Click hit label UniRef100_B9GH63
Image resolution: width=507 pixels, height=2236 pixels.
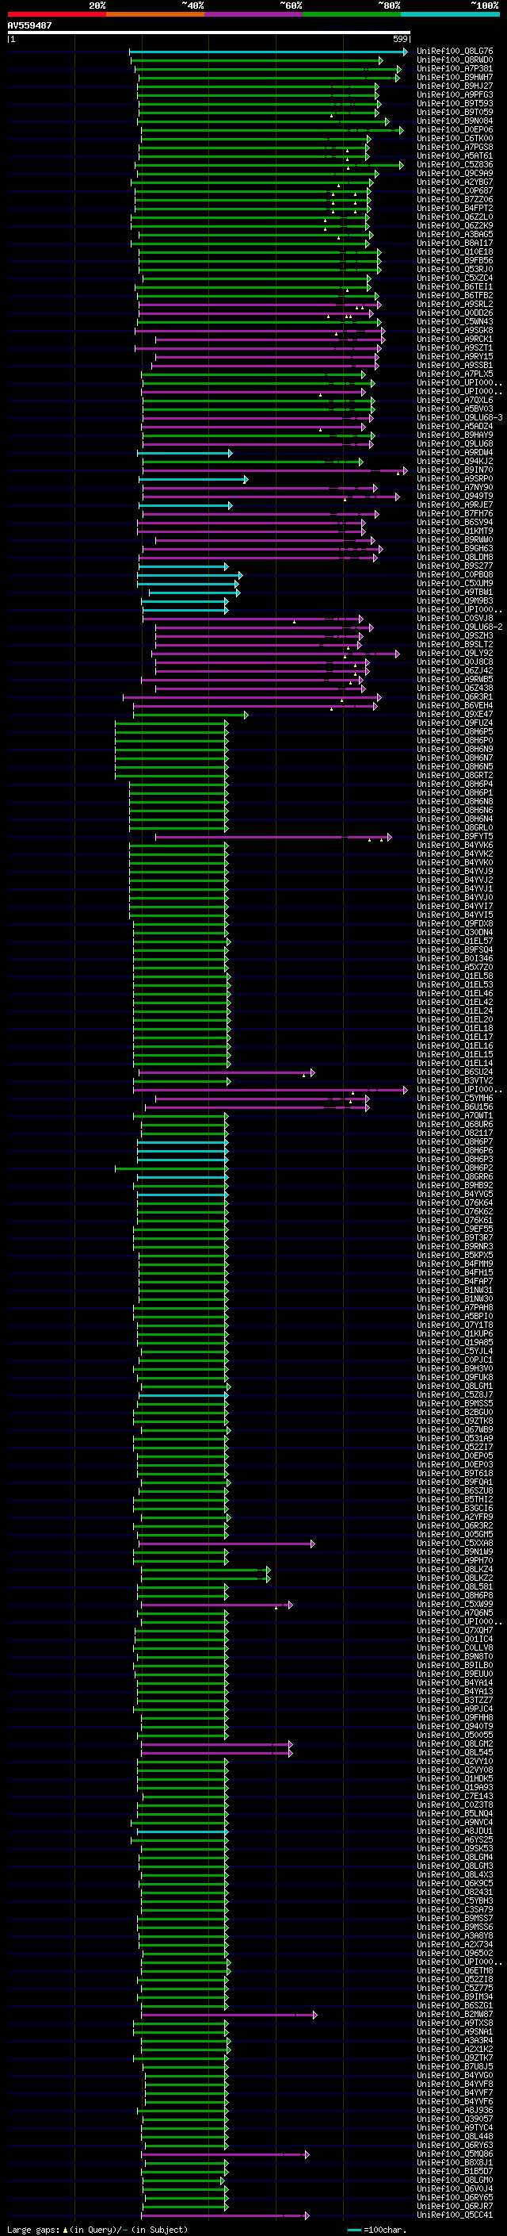pyautogui.click(x=455, y=548)
